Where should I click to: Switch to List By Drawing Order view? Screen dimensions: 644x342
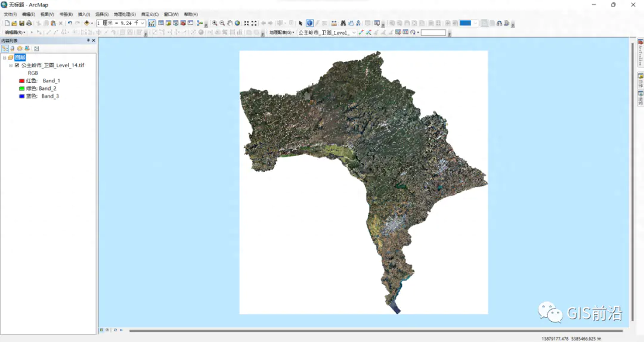click(x=5, y=48)
